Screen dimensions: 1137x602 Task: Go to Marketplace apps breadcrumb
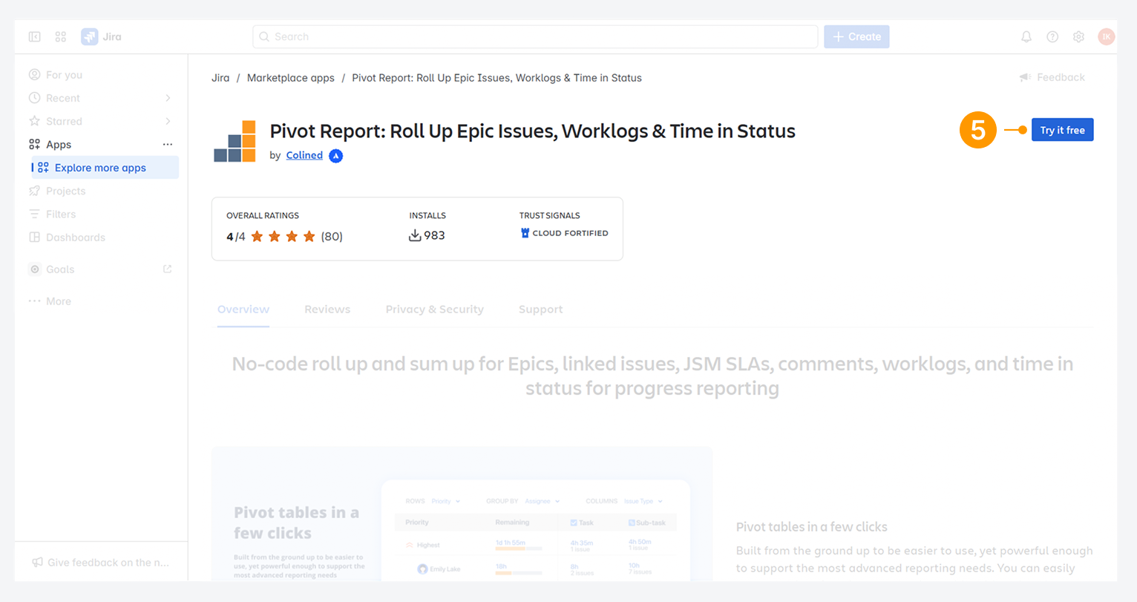[x=291, y=78]
